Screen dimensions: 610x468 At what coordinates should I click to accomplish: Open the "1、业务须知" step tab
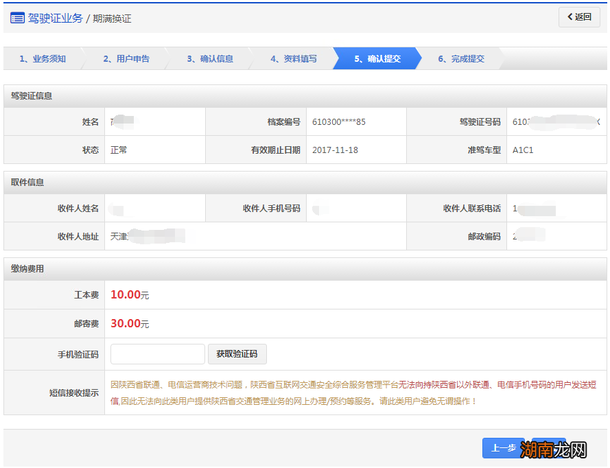[x=41, y=59]
